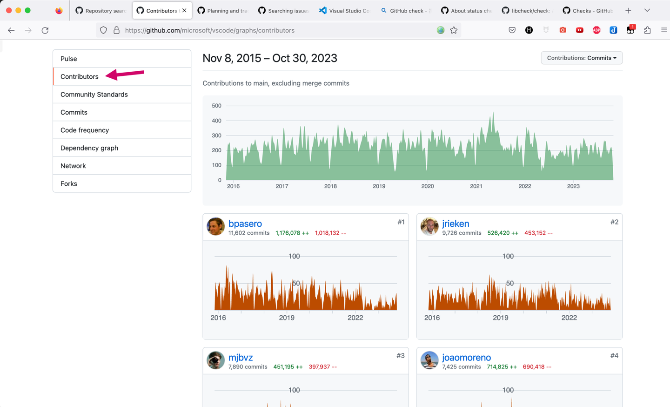Click the #1 rank label on bpasero's card
Viewport: 670px width, 407px height.
click(401, 222)
